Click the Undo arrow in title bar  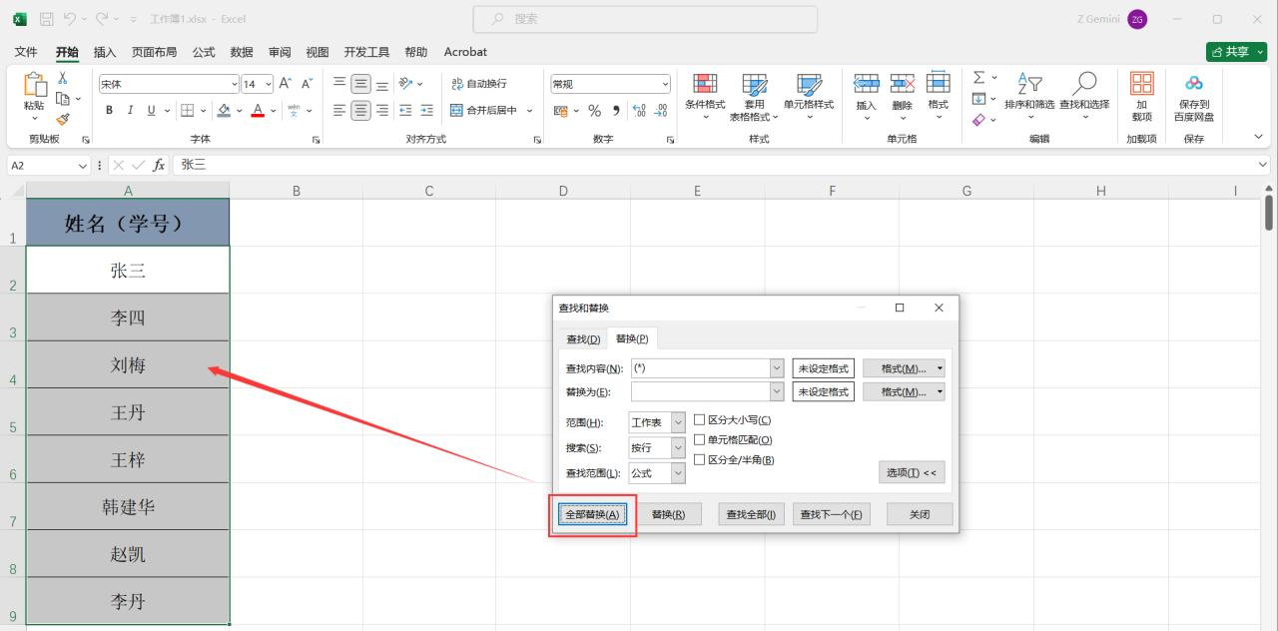[x=70, y=19]
